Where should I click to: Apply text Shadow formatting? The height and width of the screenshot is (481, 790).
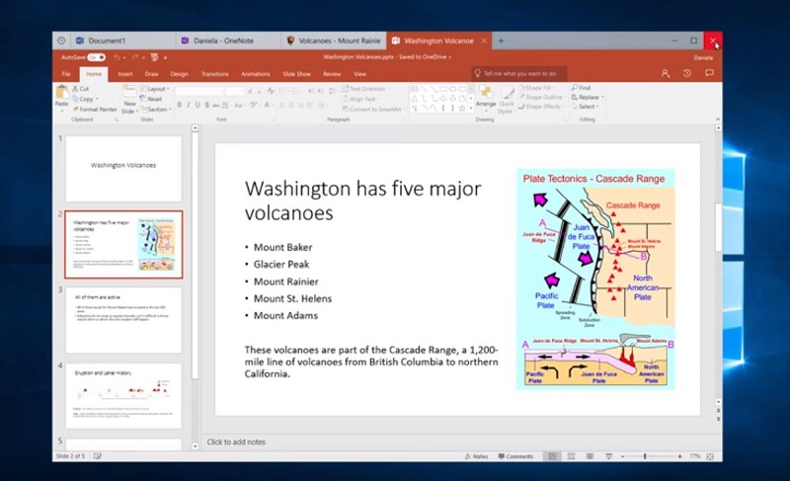(206, 105)
